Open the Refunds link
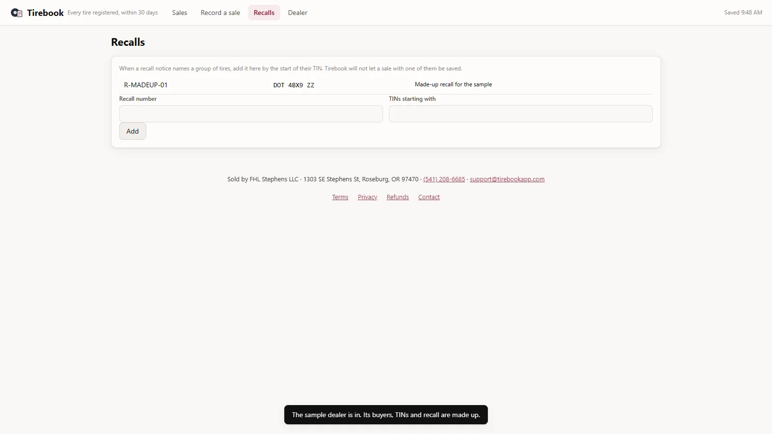The height and width of the screenshot is (434, 772). point(398,197)
